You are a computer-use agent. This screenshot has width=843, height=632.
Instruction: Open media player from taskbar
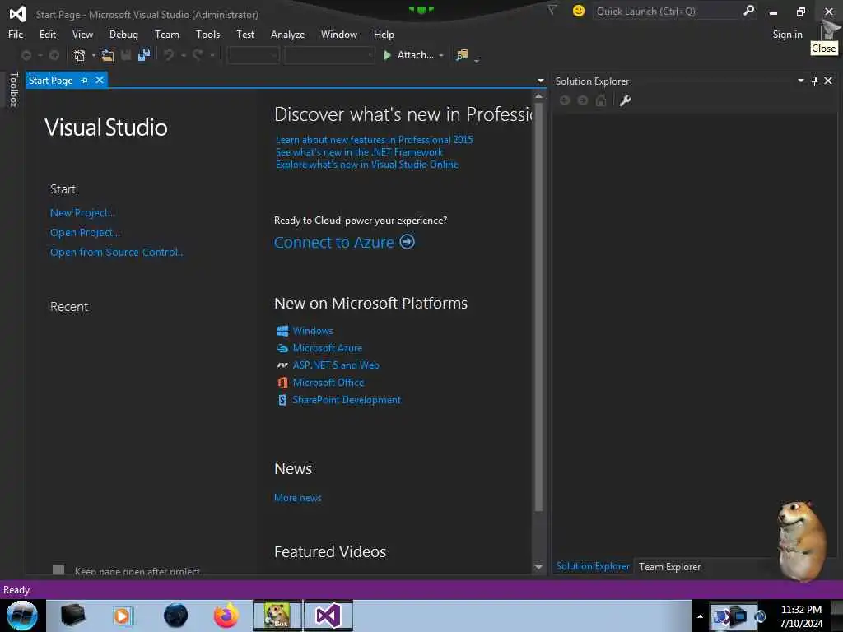pyautogui.click(x=123, y=616)
